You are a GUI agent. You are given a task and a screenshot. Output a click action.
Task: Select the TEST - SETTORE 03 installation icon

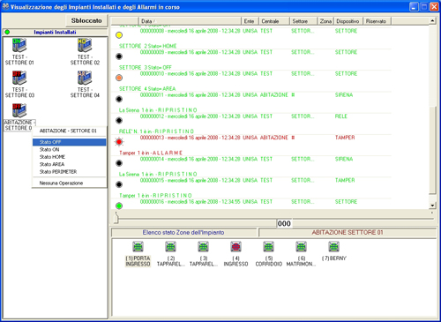(19, 78)
